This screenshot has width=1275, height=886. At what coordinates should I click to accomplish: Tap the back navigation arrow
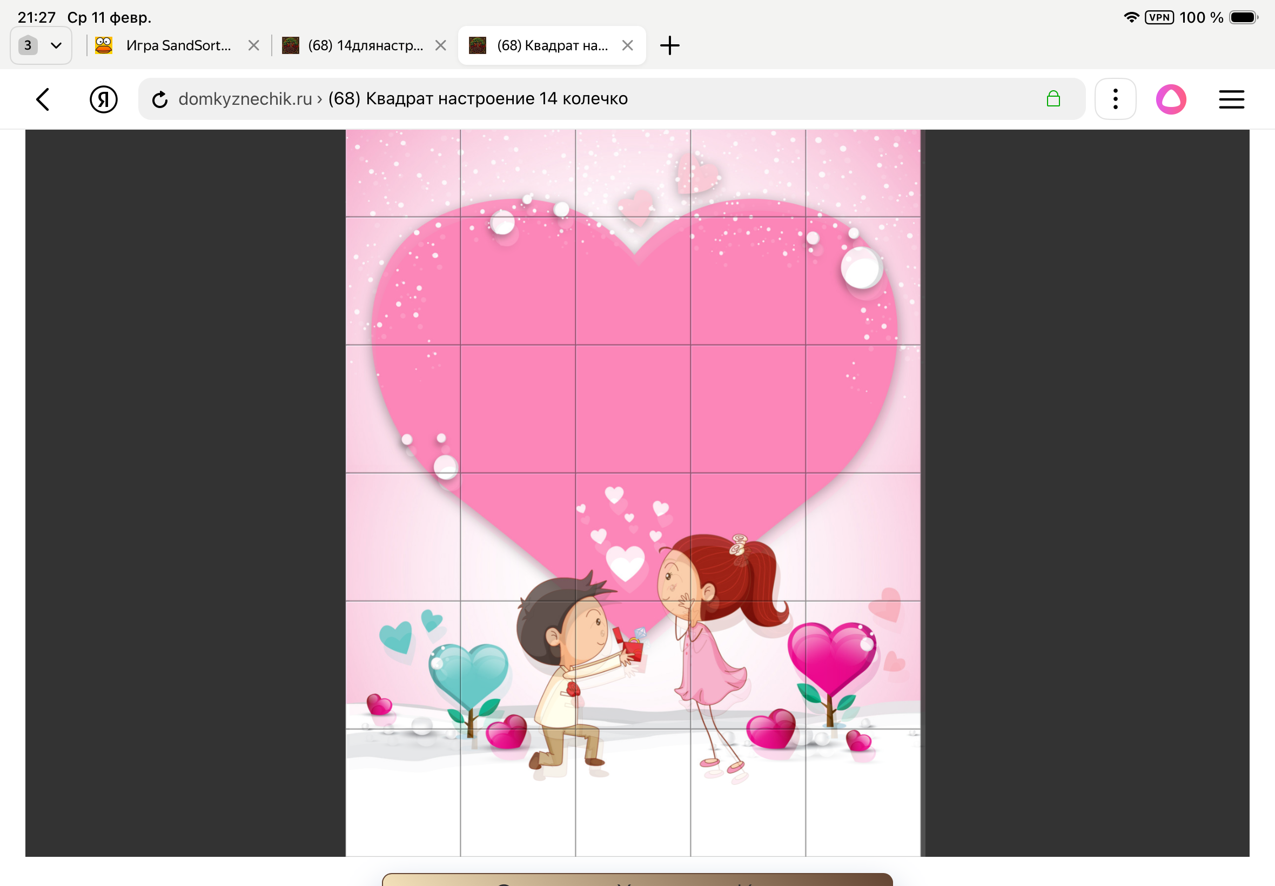coord(43,99)
